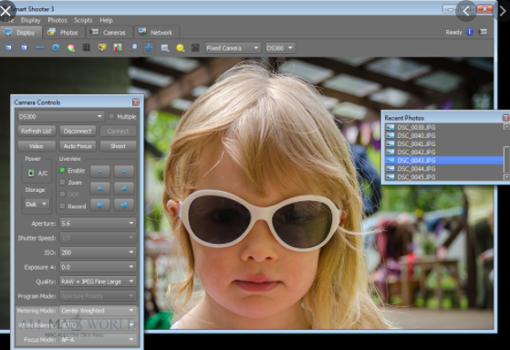Click the large right focus arrow beside Record
510x350 pixels.
(x=124, y=205)
